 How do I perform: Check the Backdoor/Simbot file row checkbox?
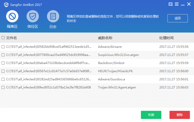3,63
